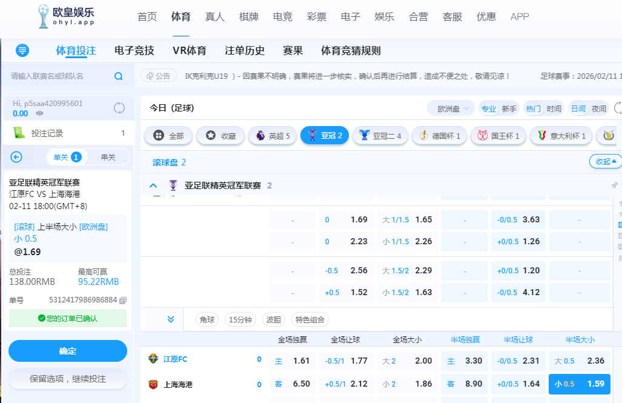Click the search magnifier icon
The image size is (622, 403).
[119, 76]
